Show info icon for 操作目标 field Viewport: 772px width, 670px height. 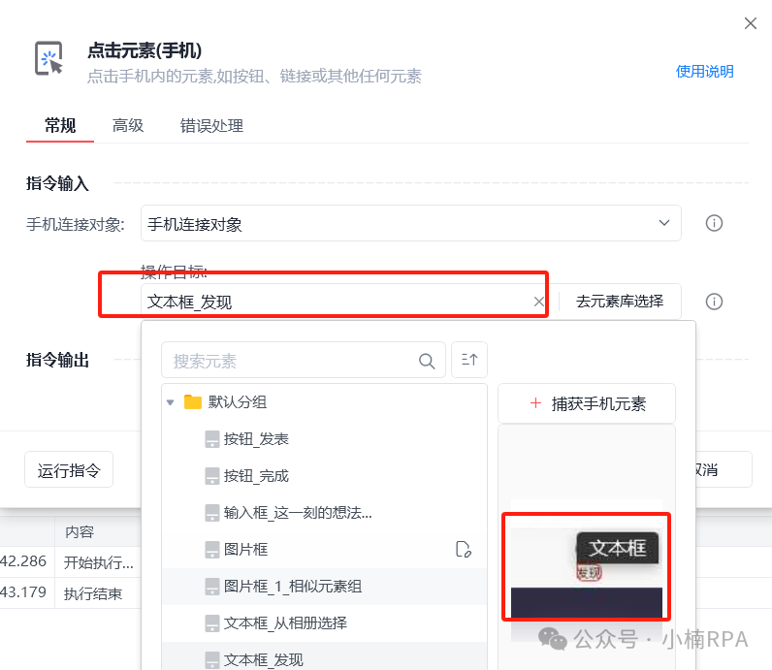coord(714,302)
